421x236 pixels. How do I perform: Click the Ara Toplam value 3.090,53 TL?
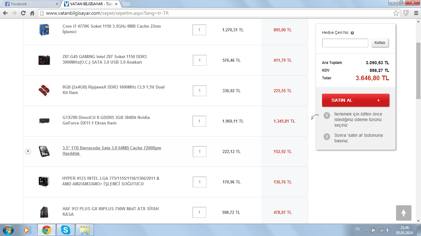(x=378, y=63)
